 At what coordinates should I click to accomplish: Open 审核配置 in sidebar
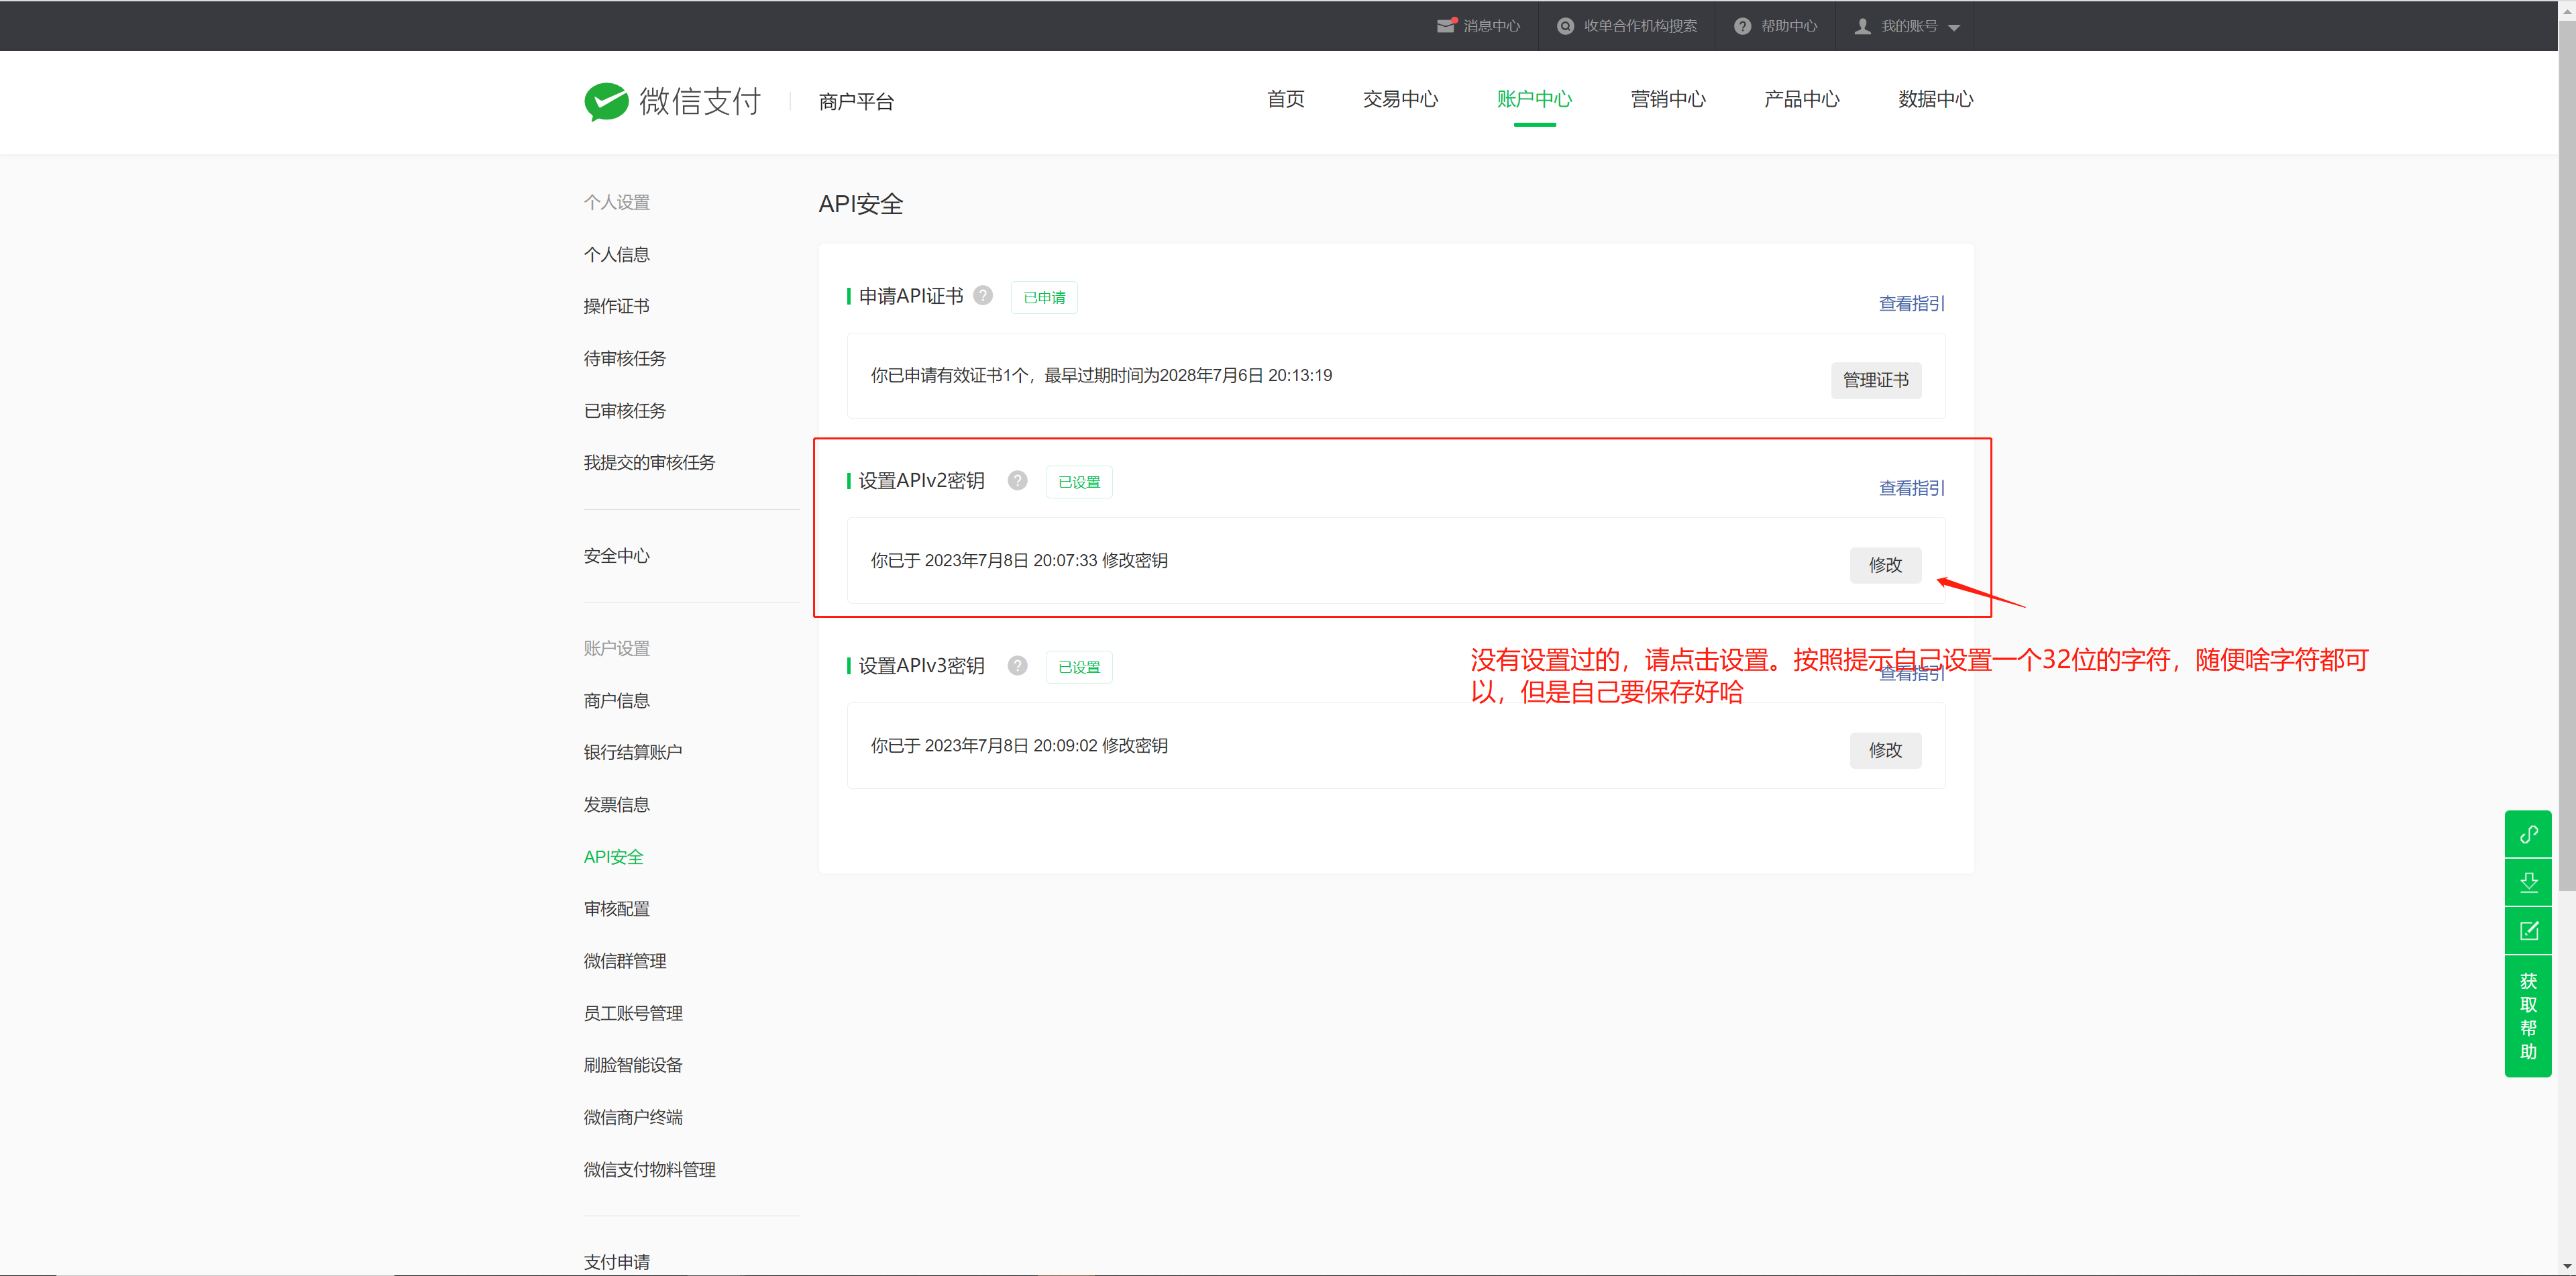(x=616, y=908)
